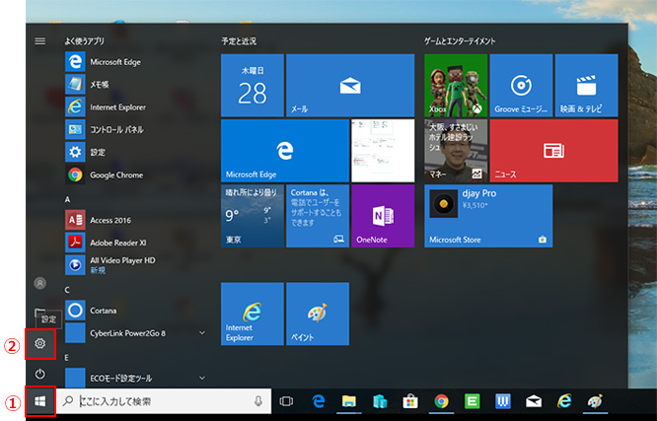657x421 pixels.
Task: Open コントロール パネル from the app list
Action: [136, 130]
